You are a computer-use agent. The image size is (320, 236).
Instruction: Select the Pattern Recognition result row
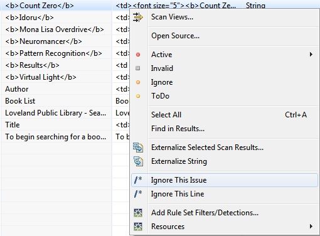56,53
